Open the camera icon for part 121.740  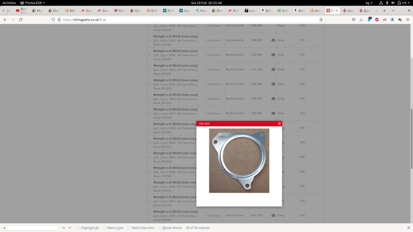pyautogui.click(x=273, y=69)
